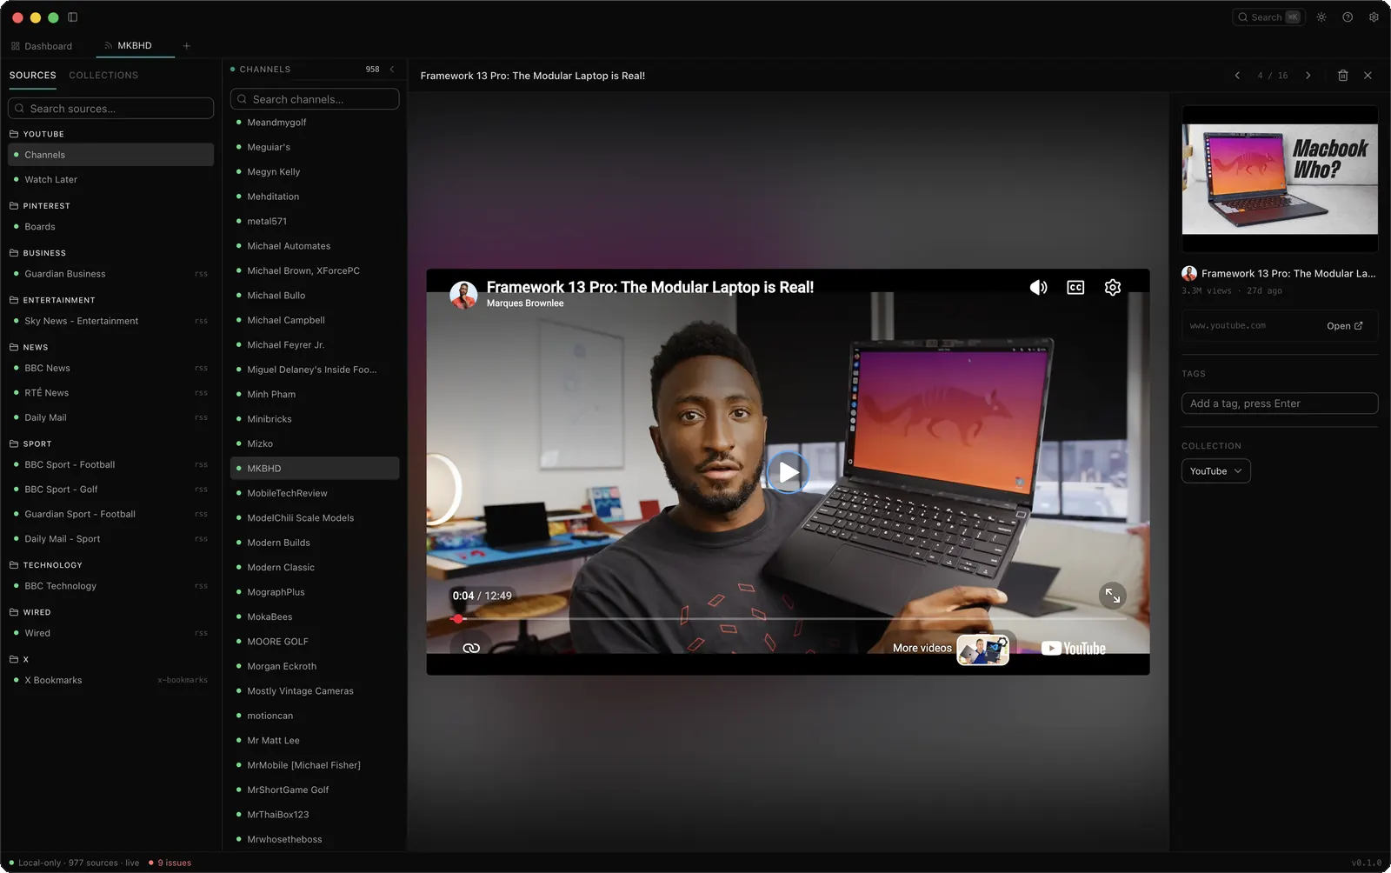Select the Michael Automates channel
This screenshot has width=1391, height=873.
coord(315,246)
